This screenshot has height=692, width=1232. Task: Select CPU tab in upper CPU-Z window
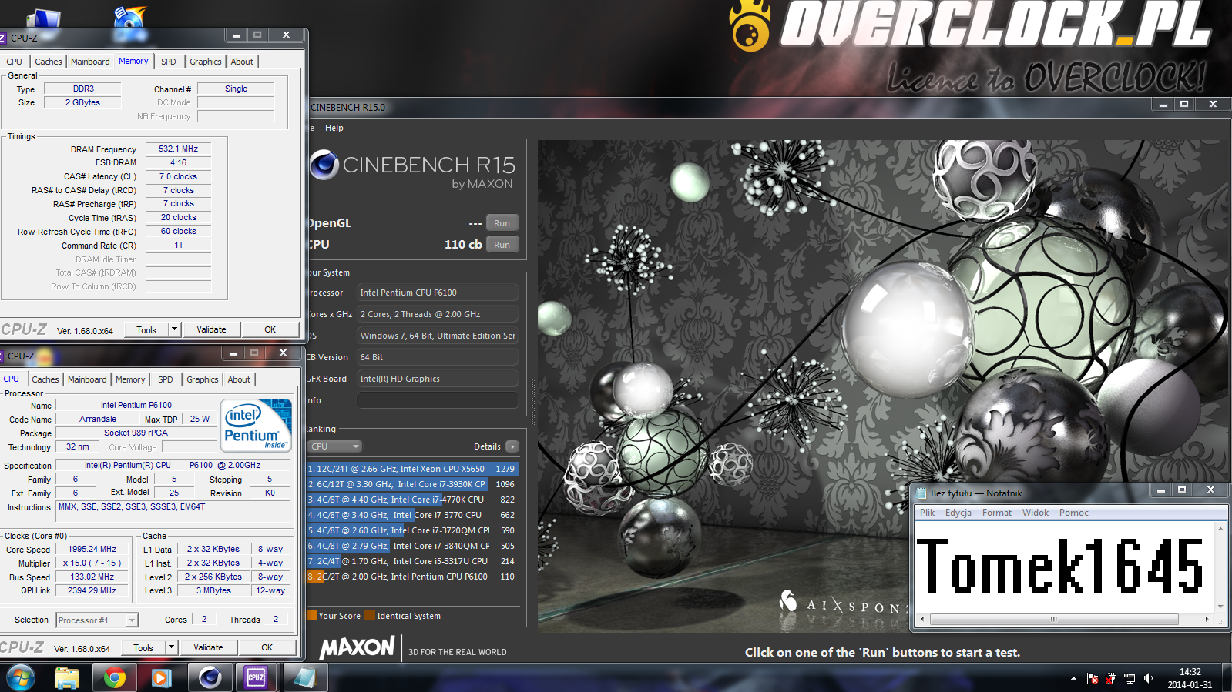click(15, 62)
